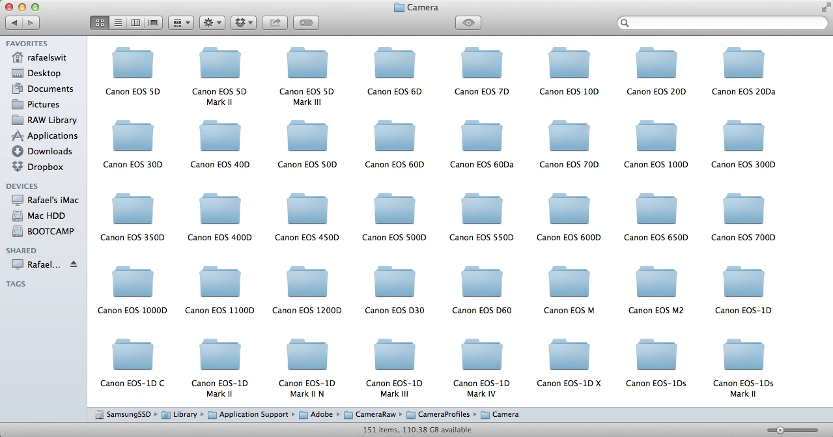Image resolution: width=833 pixels, height=437 pixels.
Task: Select the Canon EOS 100D folder
Action: coord(656,136)
